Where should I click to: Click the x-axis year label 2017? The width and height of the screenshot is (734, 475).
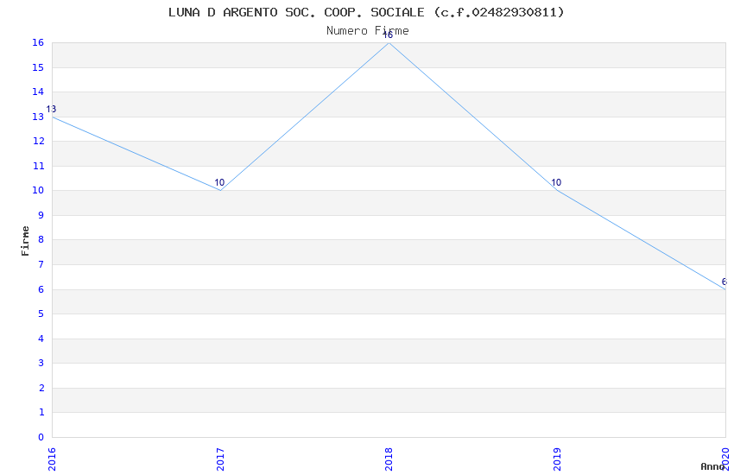pos(220,459)
